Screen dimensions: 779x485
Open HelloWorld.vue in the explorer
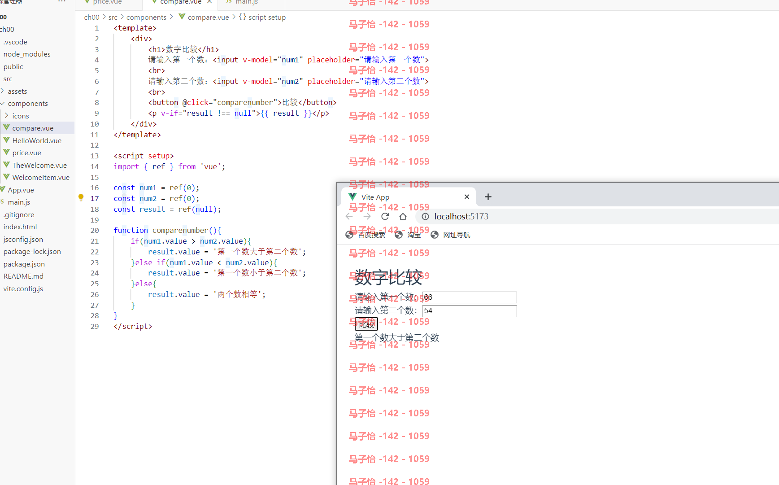37,140
